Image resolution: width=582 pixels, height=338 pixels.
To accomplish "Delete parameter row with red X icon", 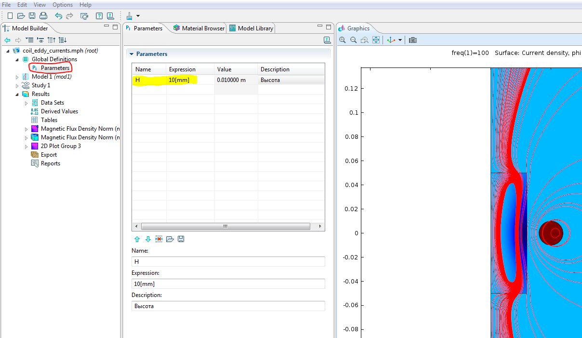I will pyautogui.click(x=159, y=239).
